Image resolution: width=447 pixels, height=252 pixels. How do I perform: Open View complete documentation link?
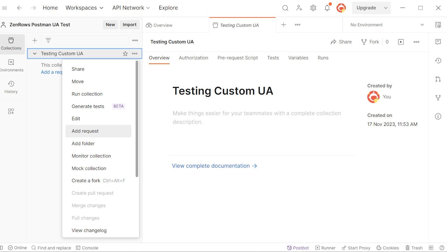214,166
